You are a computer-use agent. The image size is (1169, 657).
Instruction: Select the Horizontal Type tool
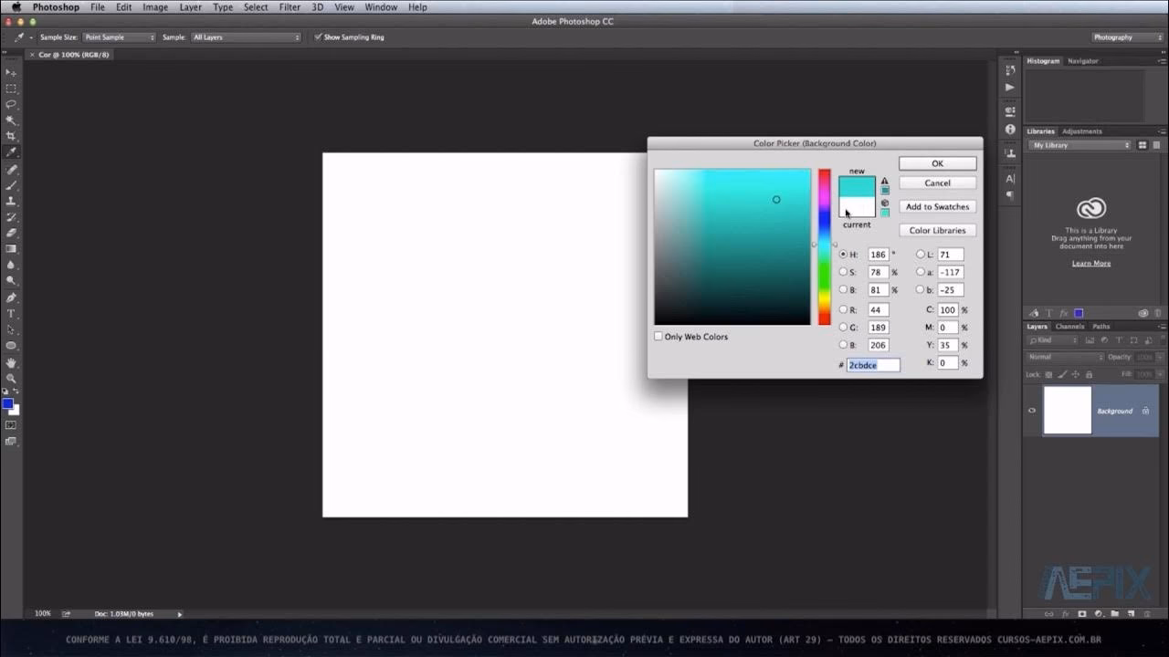tap(11, 314)
